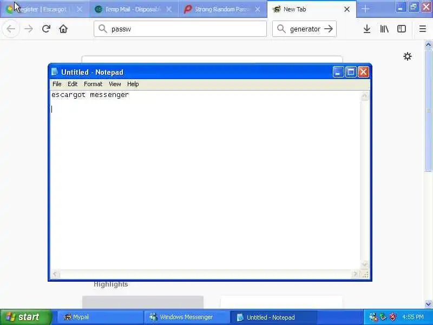This screenshot has height=325, width=433.
Task: Open new tab page settings gear
Action: pos(408,56)
